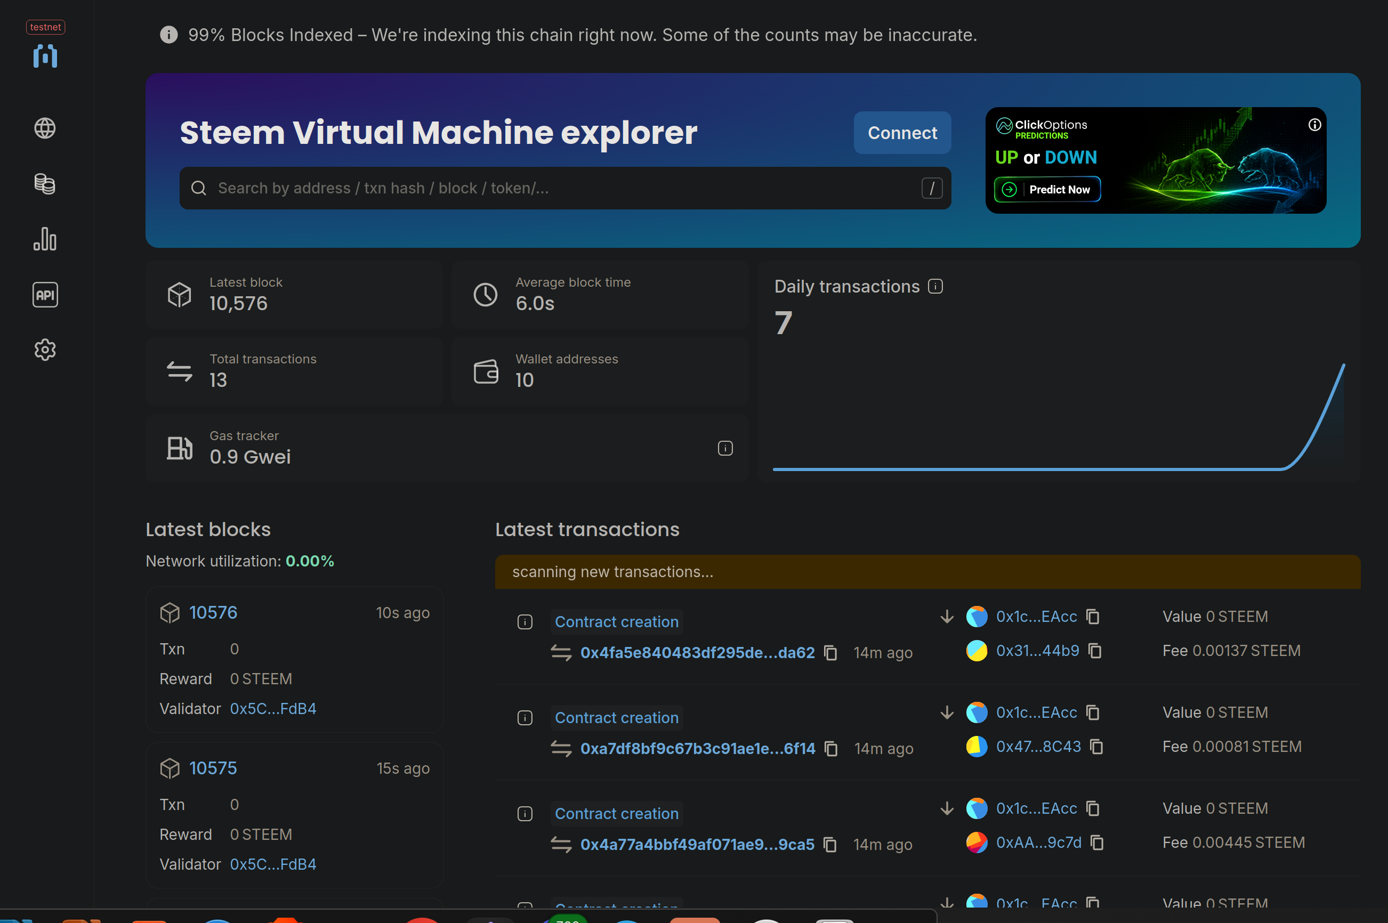Copy sender 0x1c...EAcc in 0xa7df8bf9... transaction
The width and height of the screenshot is (1388, 923).
pos(1093,713)
